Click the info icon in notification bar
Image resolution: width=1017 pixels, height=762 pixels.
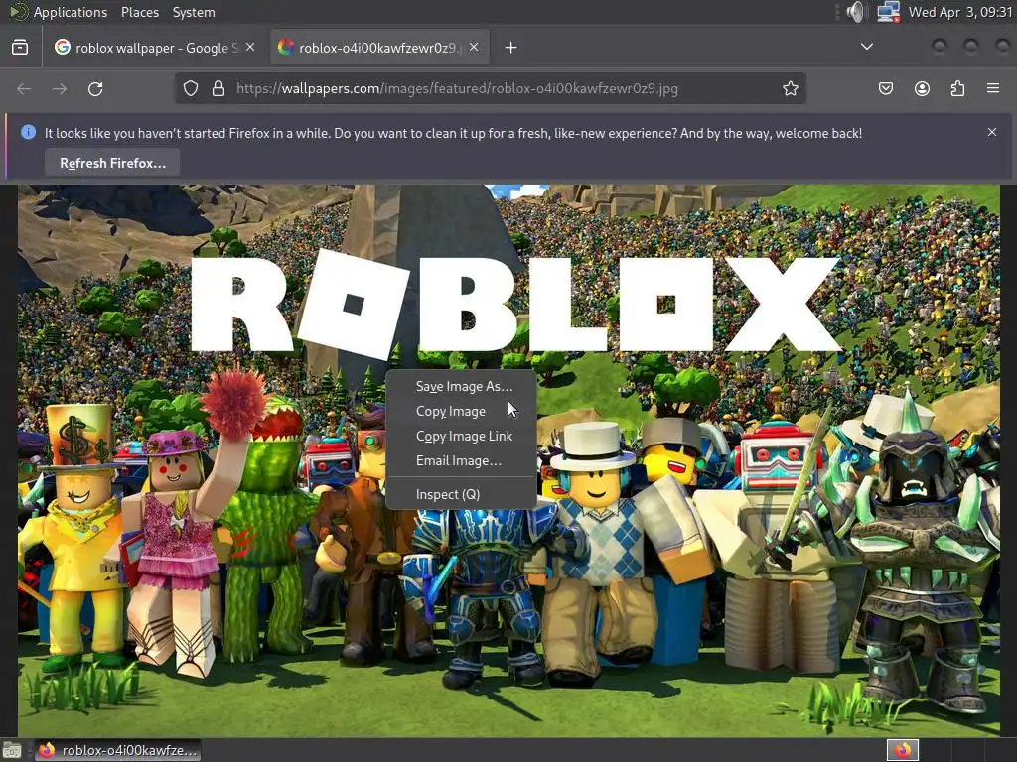[29, 132]
